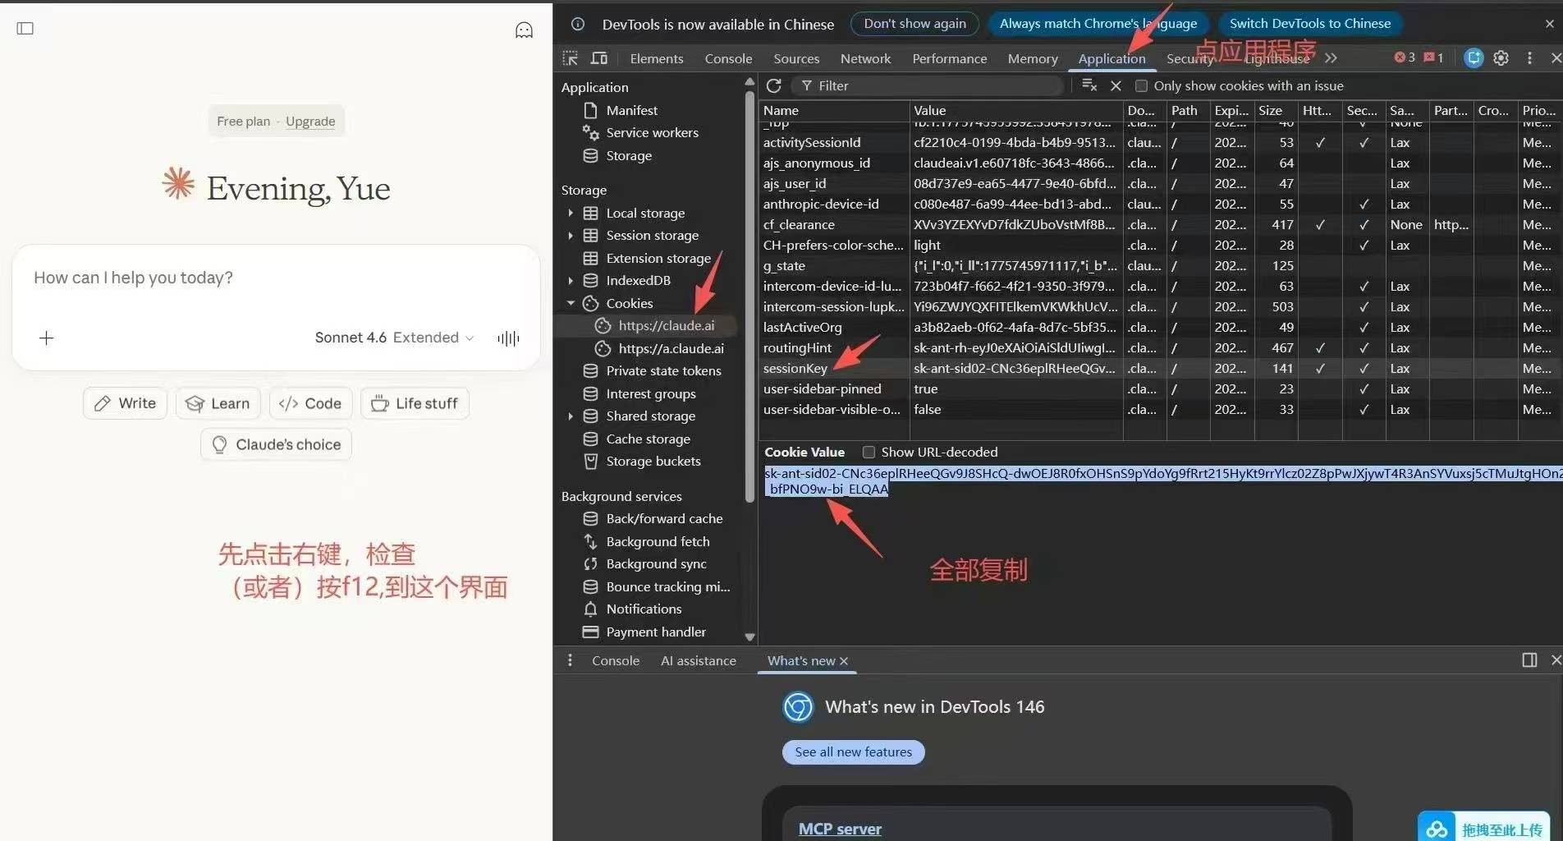1563x841 pixels.
Task: Click the Learn suggestion chip
Action: click(x=218, y=403)
